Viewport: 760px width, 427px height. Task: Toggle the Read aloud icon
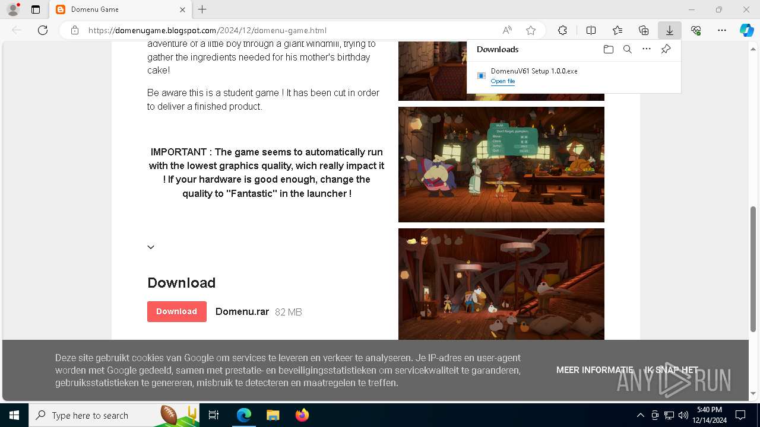(x=507, y=30)
